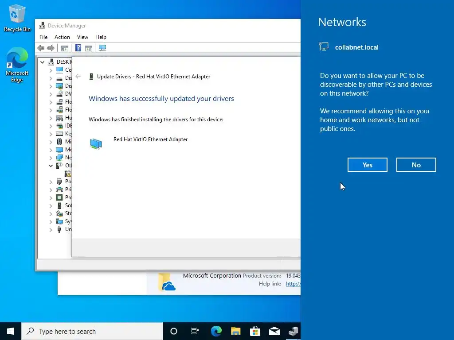Click the Device Manager window title bar
This screenshot has width=454, height=340.
(168, 25)
